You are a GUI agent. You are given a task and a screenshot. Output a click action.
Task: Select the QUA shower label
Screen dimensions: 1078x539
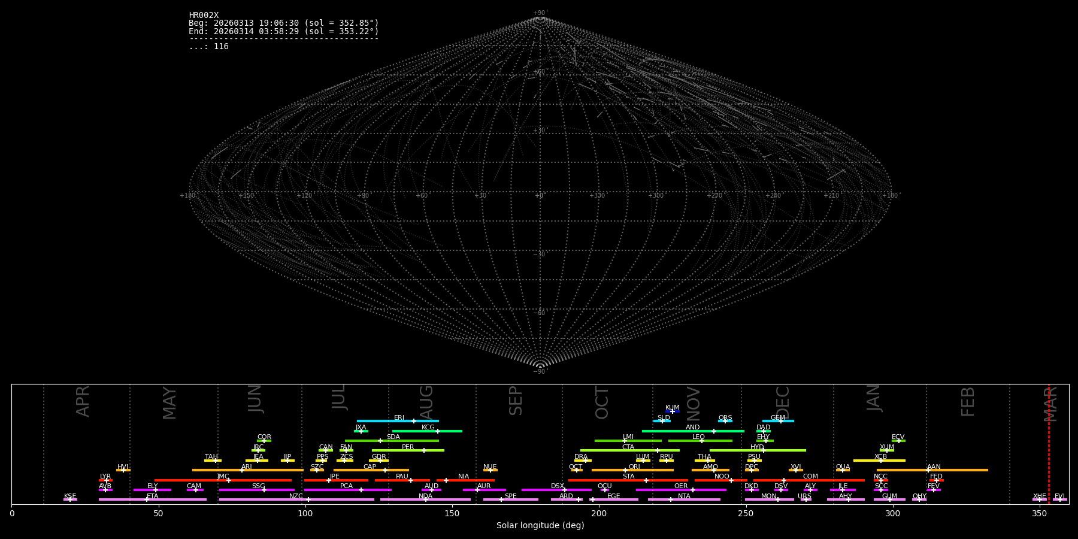[843, 467]
